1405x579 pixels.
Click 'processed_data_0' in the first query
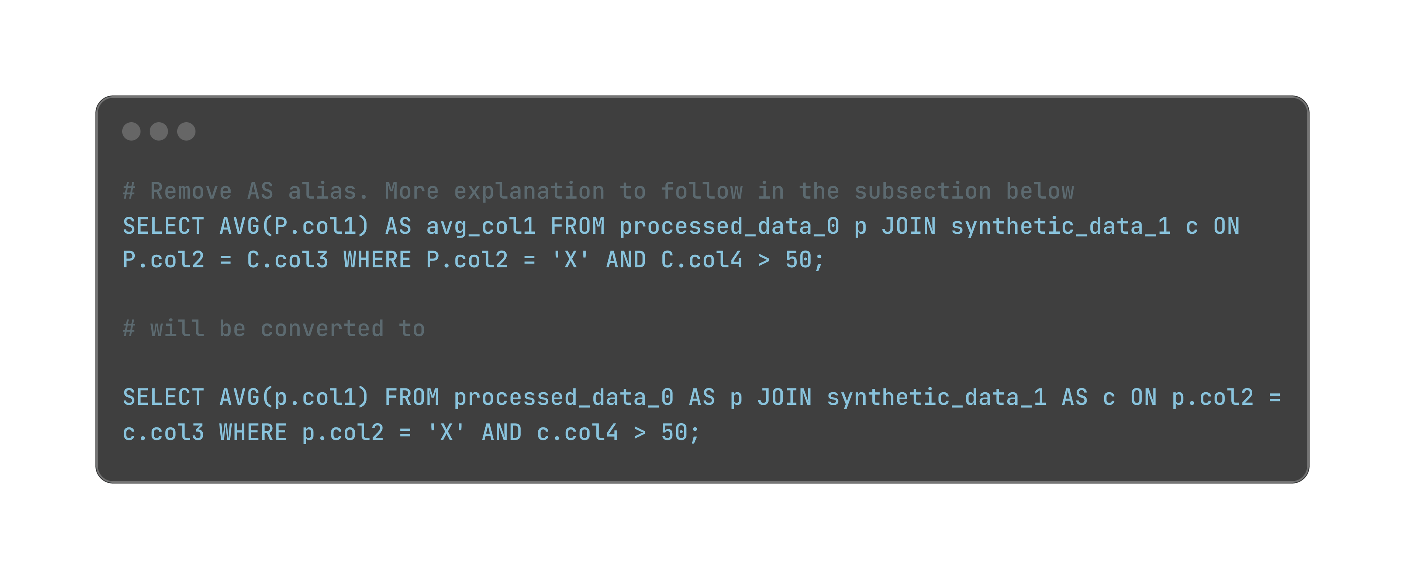pos(729,226)
